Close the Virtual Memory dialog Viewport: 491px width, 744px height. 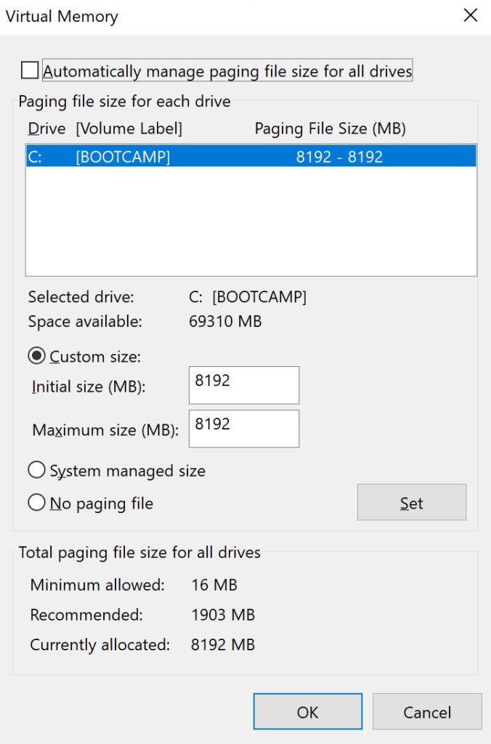[x=470, y=16]
